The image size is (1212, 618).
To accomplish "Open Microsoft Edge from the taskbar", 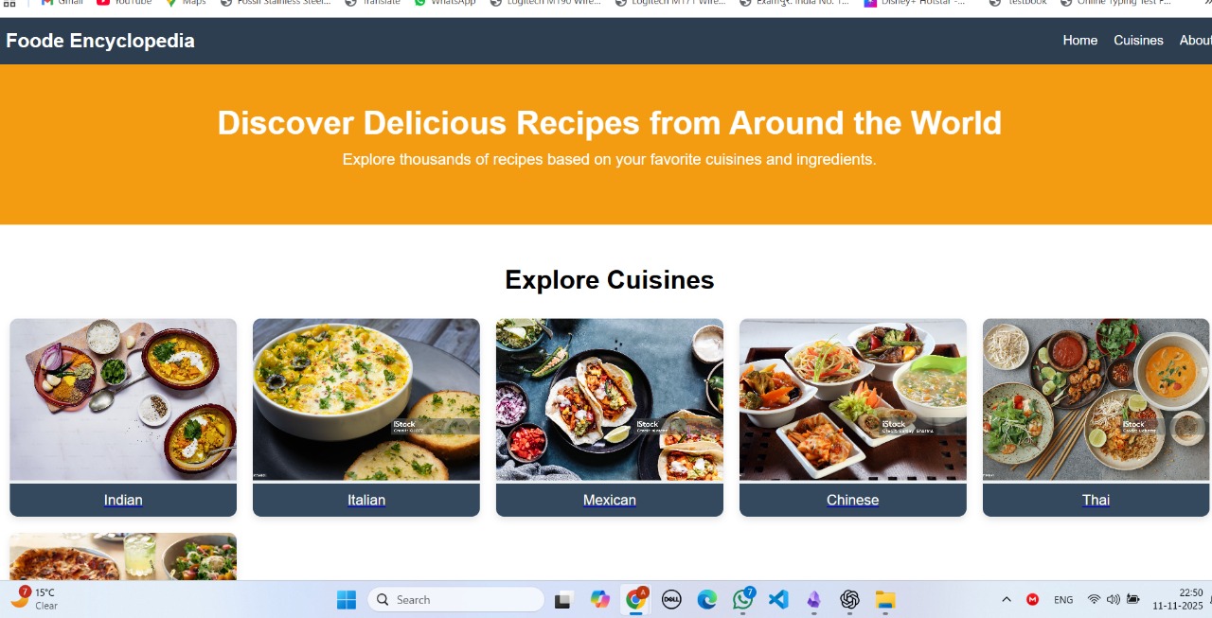I will tap(707, 599).
